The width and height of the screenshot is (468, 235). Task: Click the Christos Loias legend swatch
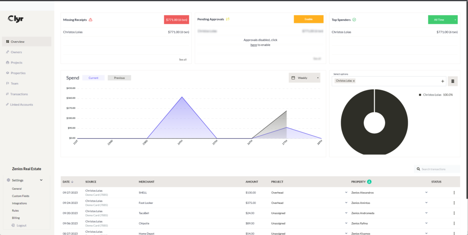click(x=420, y=95)
